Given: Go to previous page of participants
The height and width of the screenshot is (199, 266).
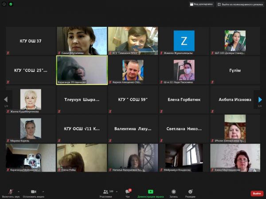Looking at the screenshot, I should click(x=6, y=99).
